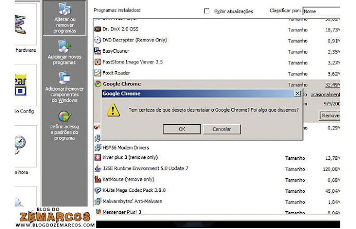Click the Chrome dialog confirmation message
356x229 pixels.
pos(214,110)
